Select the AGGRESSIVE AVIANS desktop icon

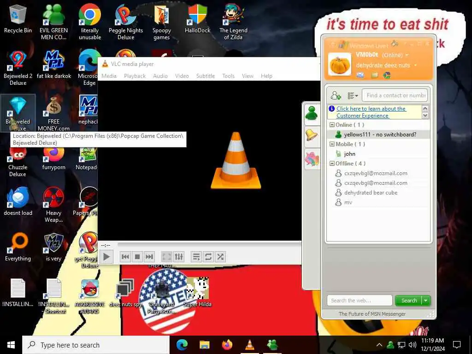point(90,296)
